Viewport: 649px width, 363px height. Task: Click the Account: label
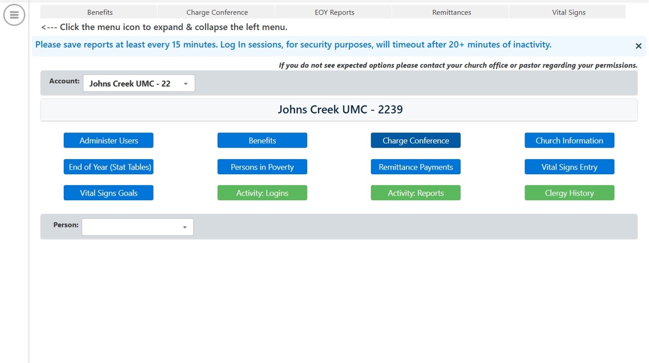(64, 81)
